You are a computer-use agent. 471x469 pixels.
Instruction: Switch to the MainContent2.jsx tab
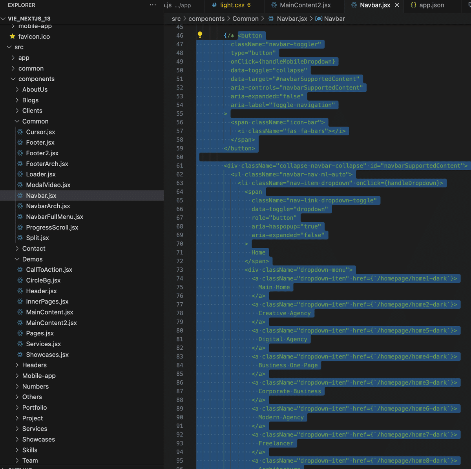[x=305, y=5]
